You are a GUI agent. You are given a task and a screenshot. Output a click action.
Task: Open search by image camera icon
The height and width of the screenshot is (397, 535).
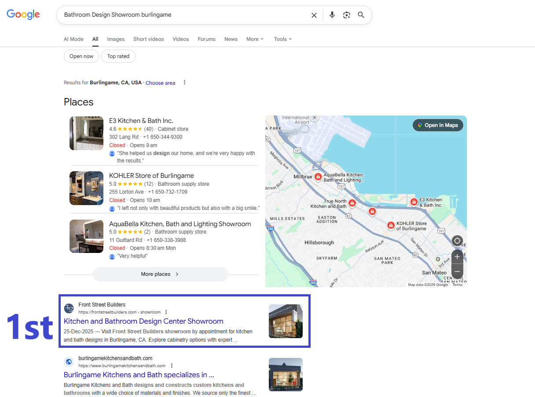[x=347, y=15]
